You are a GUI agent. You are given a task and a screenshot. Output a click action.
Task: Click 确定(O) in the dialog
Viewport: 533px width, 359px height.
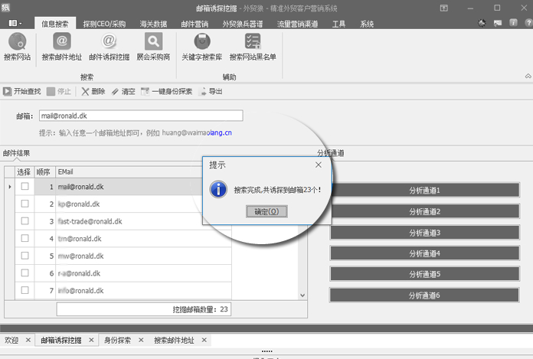pyautogui.click(x=266, y=211)
